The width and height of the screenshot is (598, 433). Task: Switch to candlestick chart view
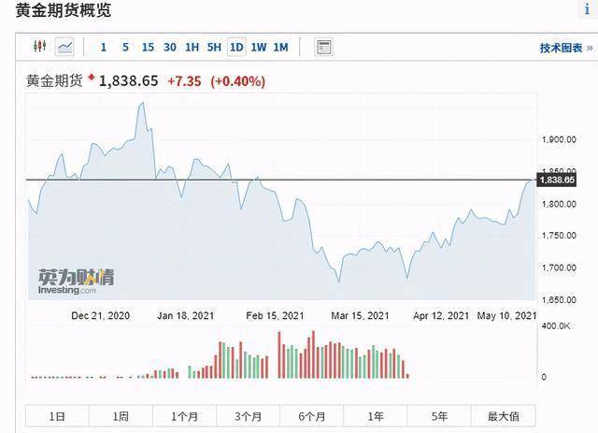click(39, 47)
